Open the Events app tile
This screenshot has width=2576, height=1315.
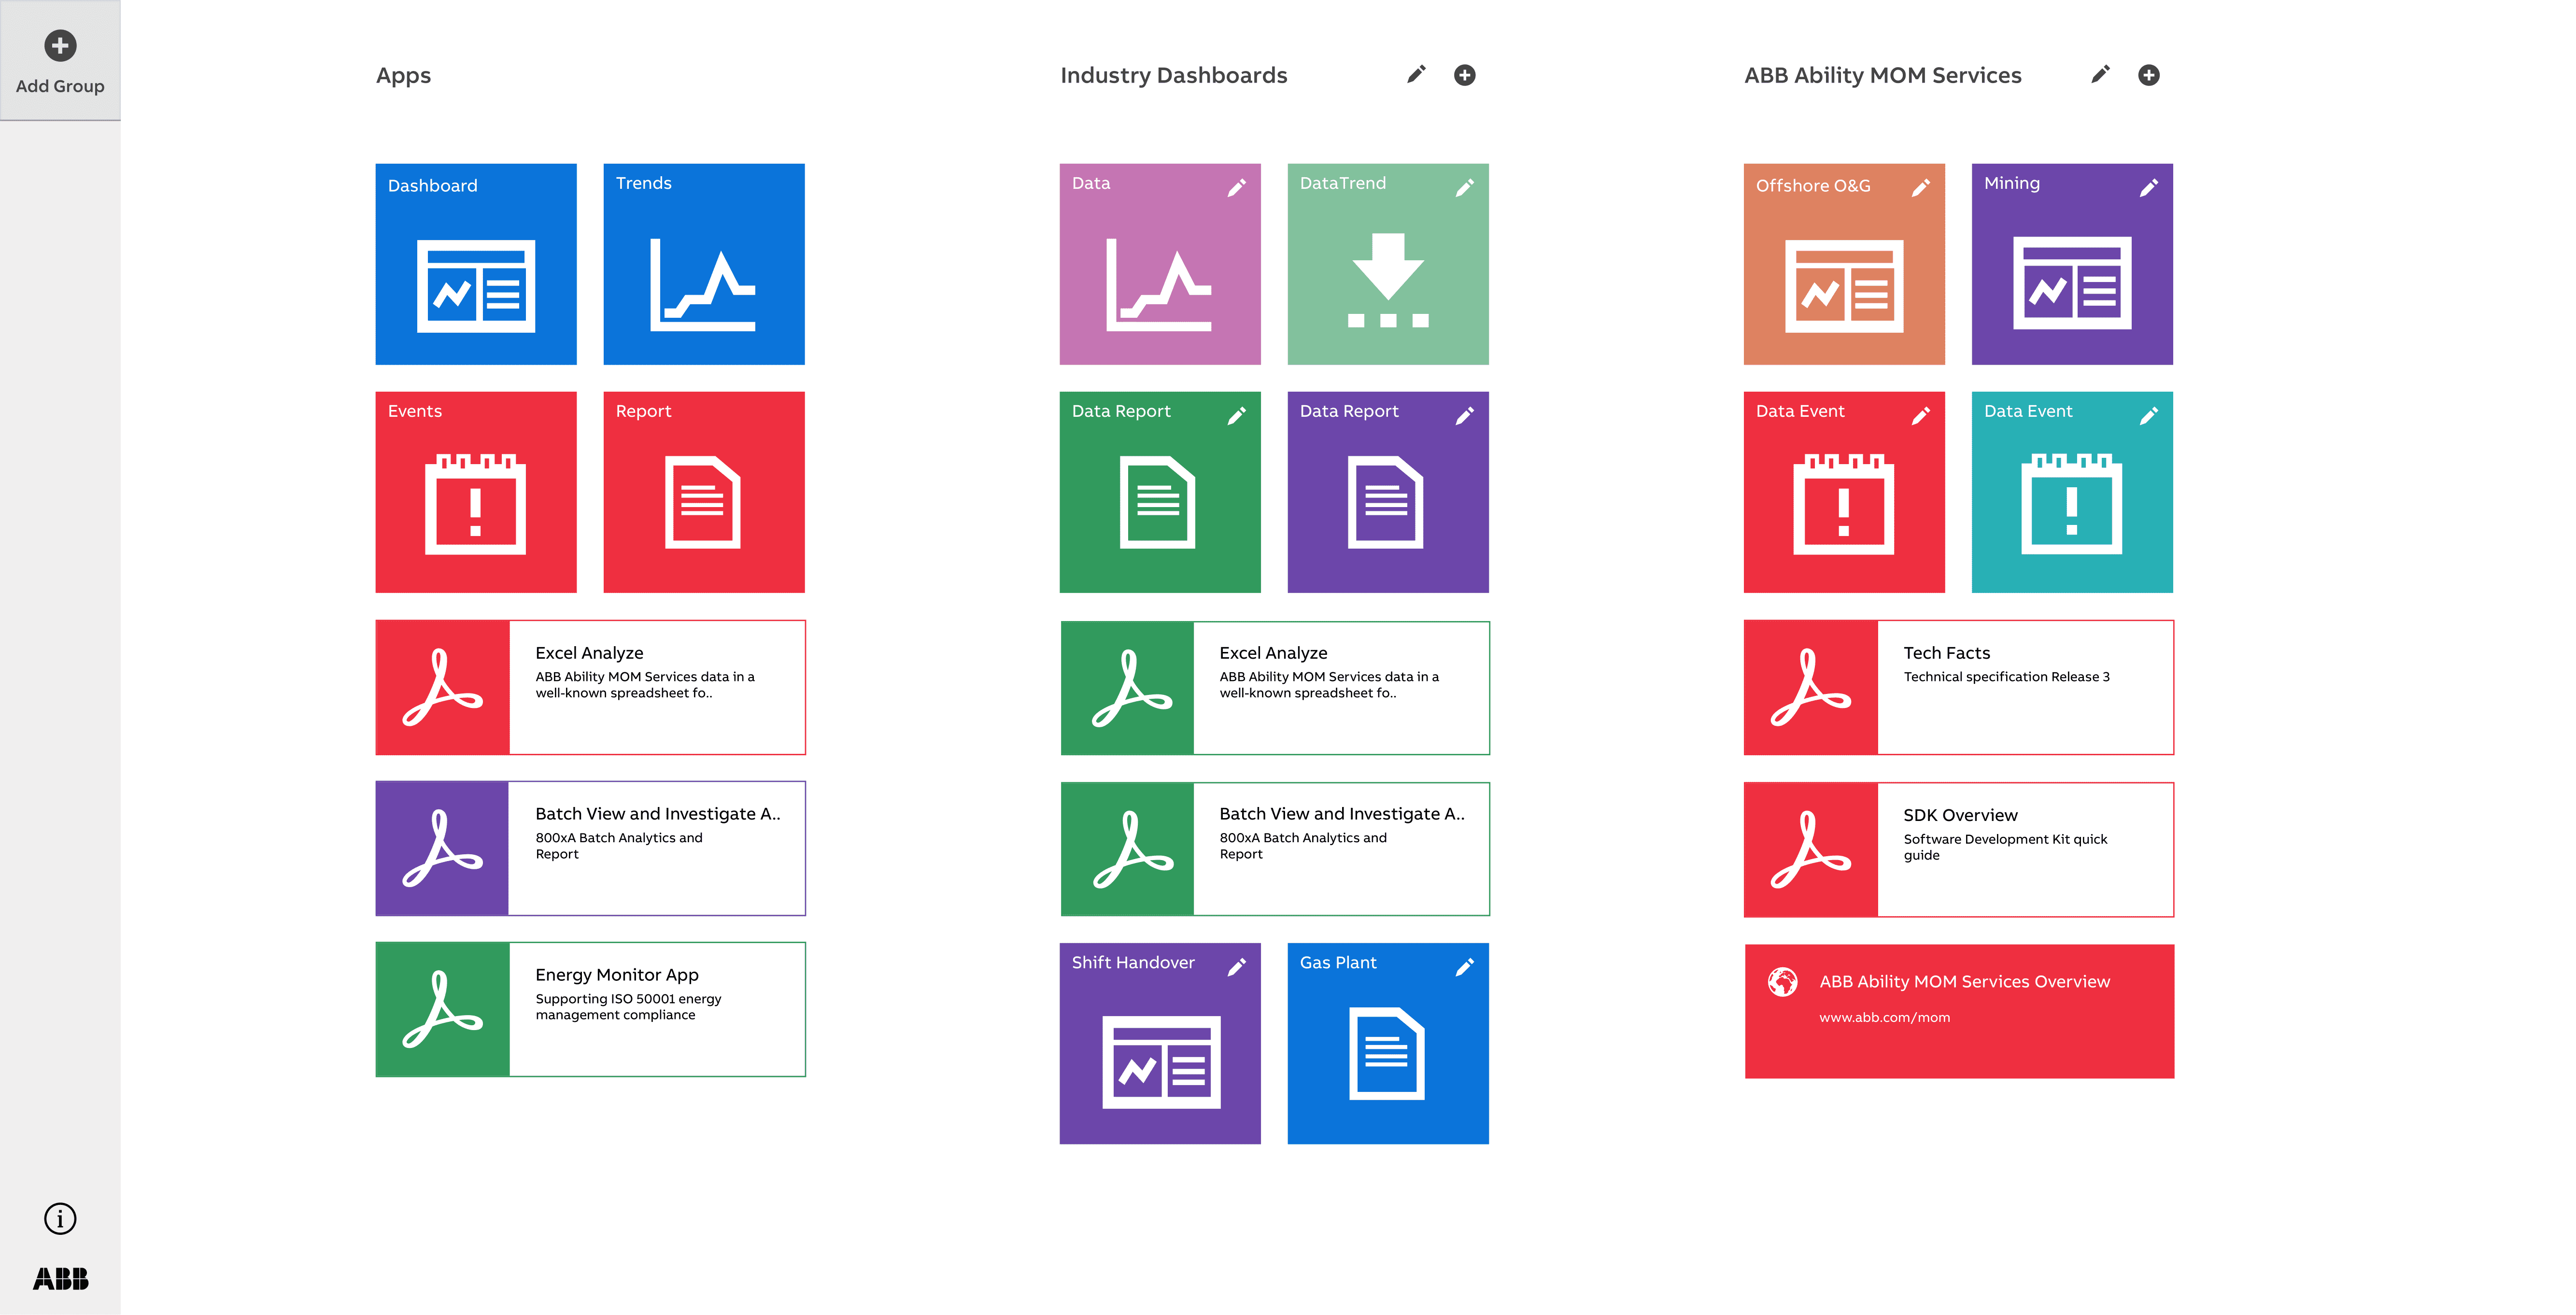pyautogui.click(x=476, y=492)
